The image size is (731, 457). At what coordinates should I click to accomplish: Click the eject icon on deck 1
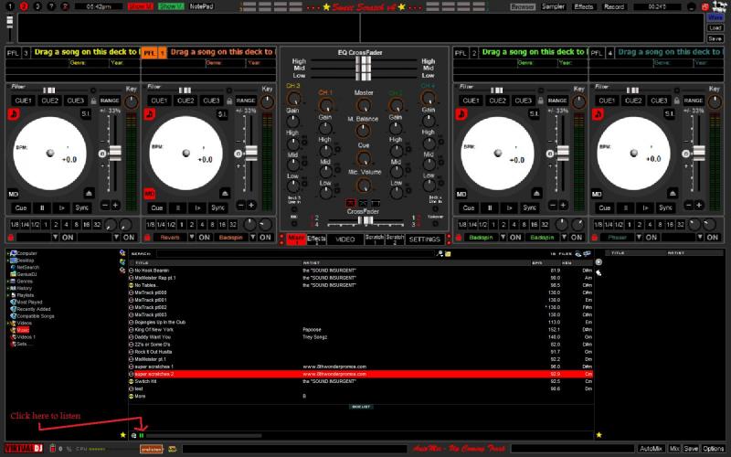click(x=225, y=193)
